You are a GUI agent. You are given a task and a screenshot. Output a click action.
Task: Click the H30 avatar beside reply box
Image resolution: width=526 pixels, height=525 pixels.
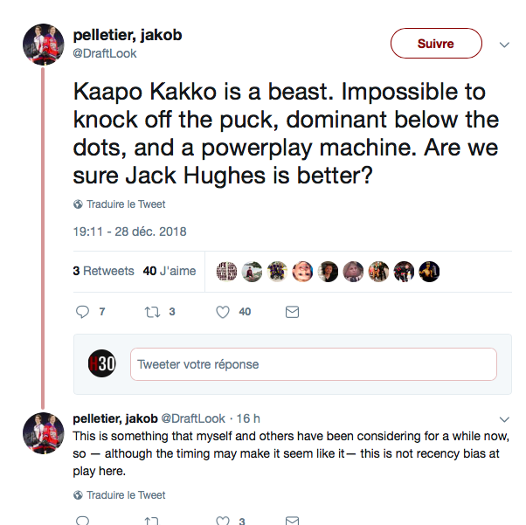click(101, 364)
